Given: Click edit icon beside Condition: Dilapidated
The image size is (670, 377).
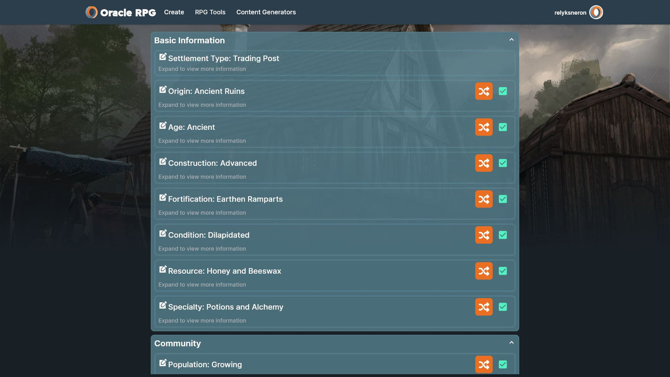Looking at the screenshot, I should 163,233.
